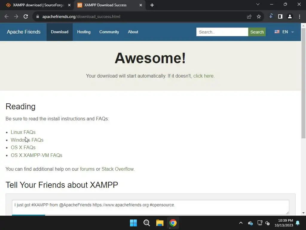Reload the current page
This screenshot has width=306, height=230.
click(26, 17)
